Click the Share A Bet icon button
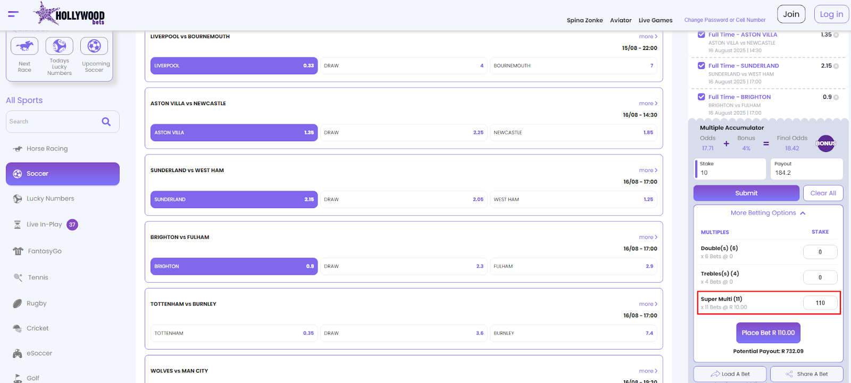This screenshot has width=851, height=383. pyautogui.click(x=806, y=374)
